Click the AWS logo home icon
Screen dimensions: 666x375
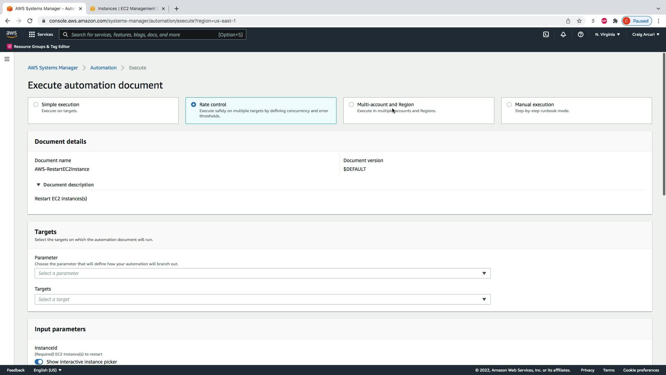tap(11, 34)
